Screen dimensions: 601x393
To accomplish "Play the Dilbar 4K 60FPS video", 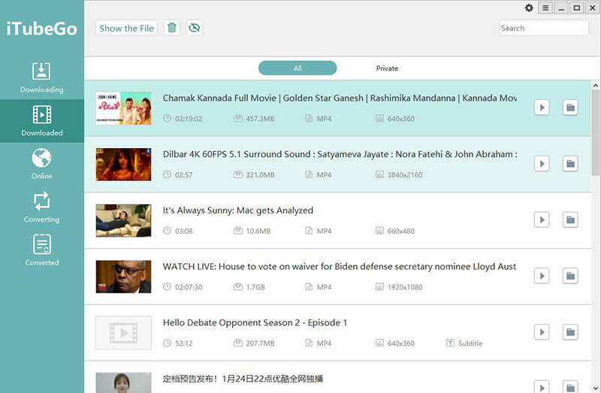I will (x=542, y=164).
